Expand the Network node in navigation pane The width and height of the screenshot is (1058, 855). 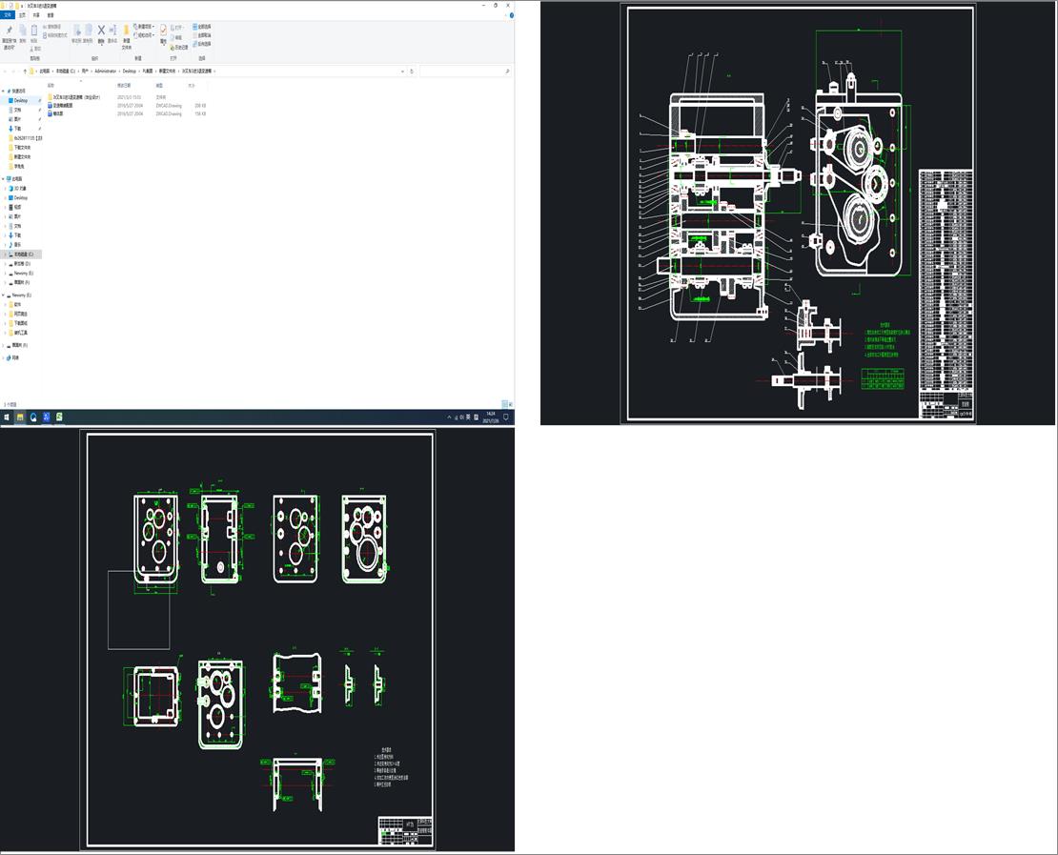(x=4, y=357)
